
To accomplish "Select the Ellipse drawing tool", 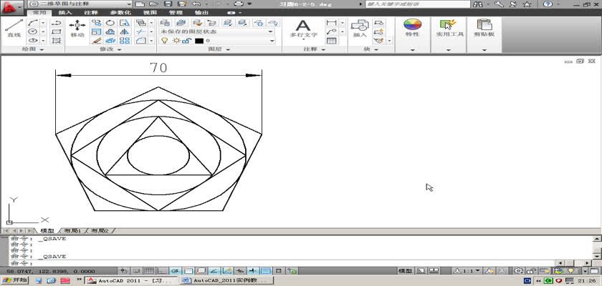I will (x=33, y=40).
